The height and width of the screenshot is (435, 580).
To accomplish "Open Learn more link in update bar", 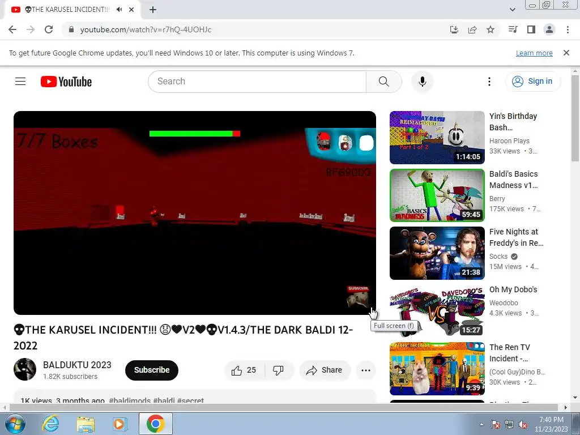I will click(x=534, y=53).
